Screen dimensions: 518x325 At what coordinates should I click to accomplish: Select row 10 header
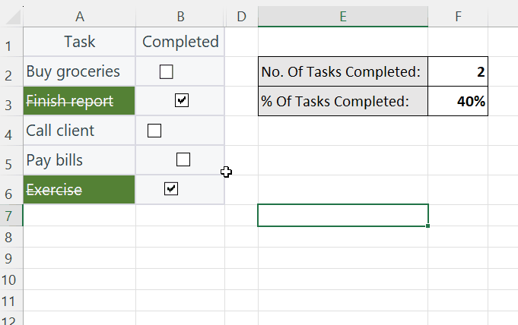(11, 279)
